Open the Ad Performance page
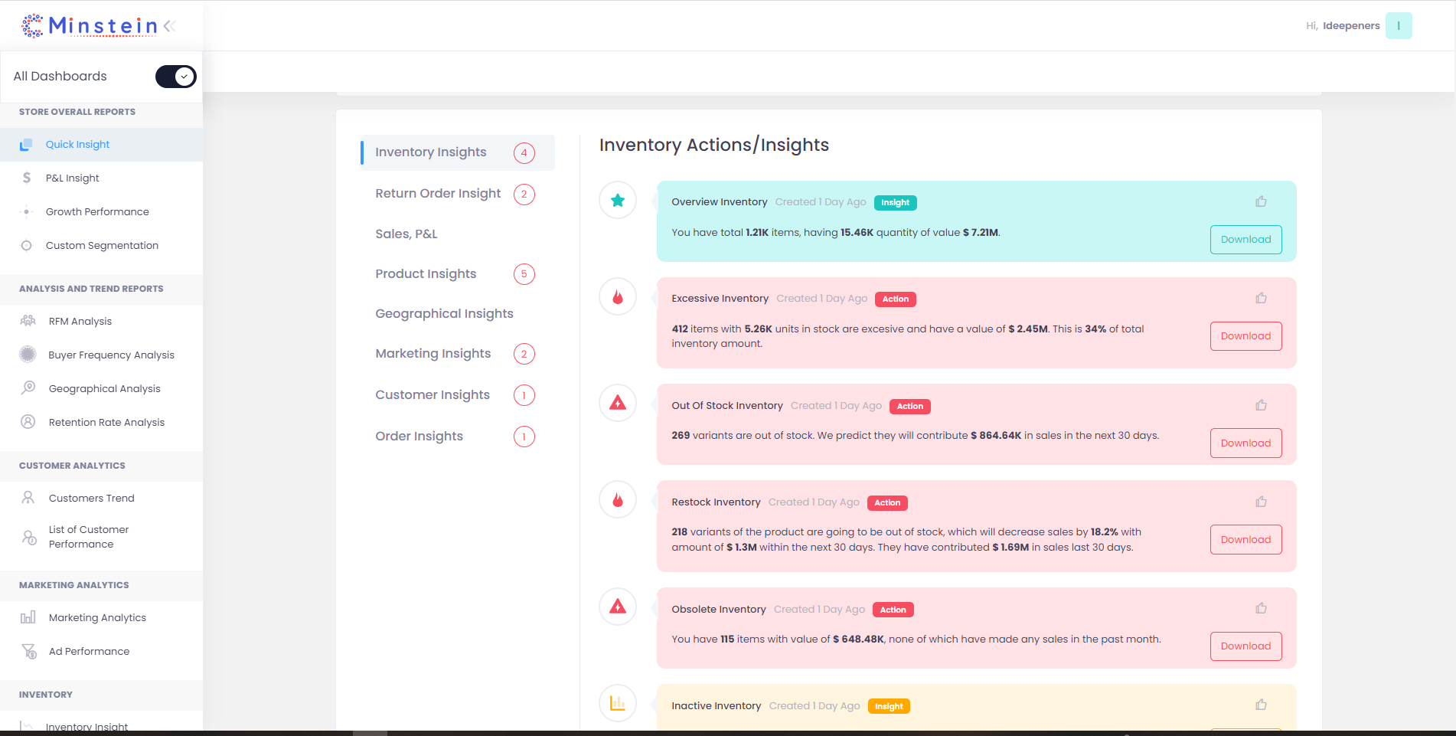This screenshot has width=1456, height=736. [89, 652]
